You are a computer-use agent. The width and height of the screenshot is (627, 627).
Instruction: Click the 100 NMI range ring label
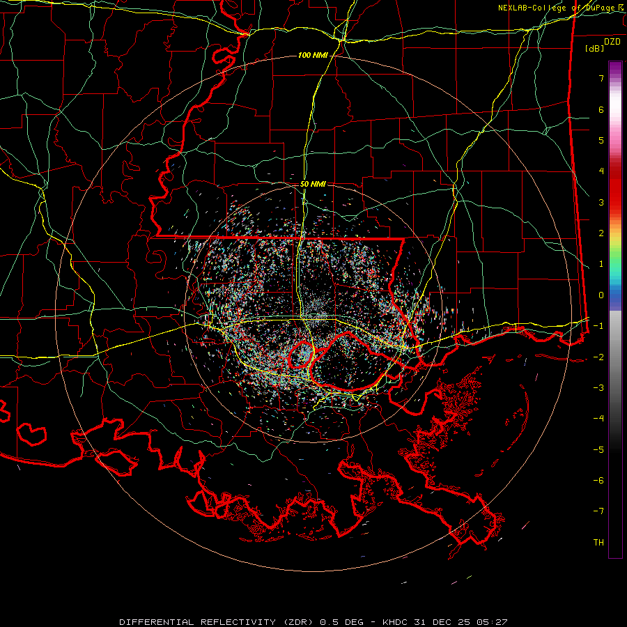pos(313,55)
